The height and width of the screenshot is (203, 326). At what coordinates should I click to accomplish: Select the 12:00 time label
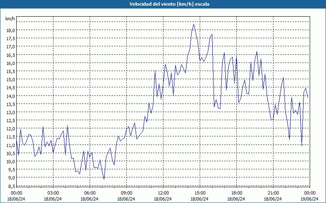coord(163,193)
